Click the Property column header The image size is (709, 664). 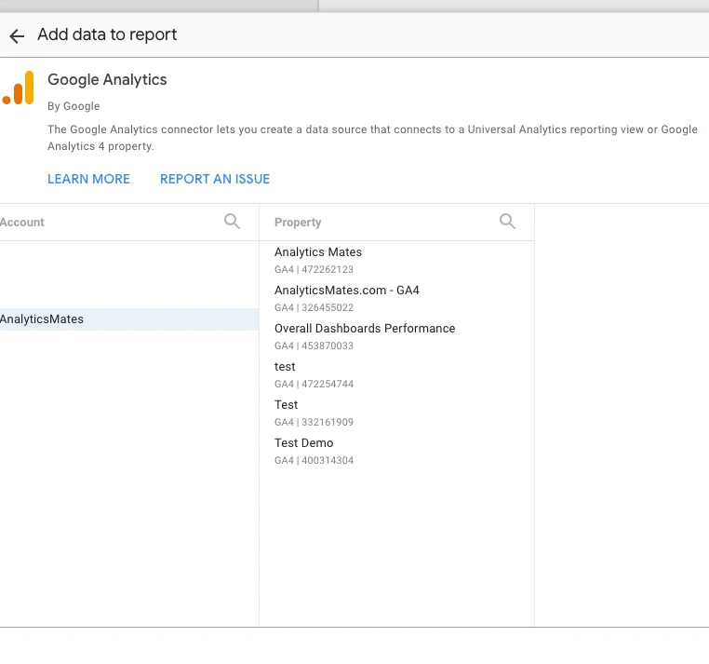pos(298,223)
